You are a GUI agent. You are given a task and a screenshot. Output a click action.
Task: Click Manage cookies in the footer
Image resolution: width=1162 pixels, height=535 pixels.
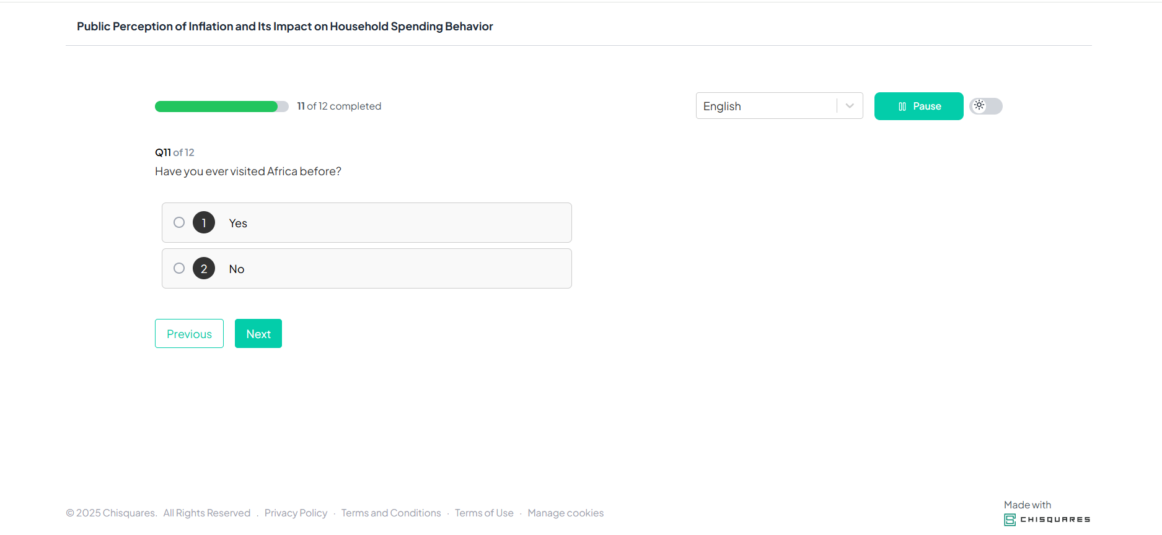tap(565, 513)
